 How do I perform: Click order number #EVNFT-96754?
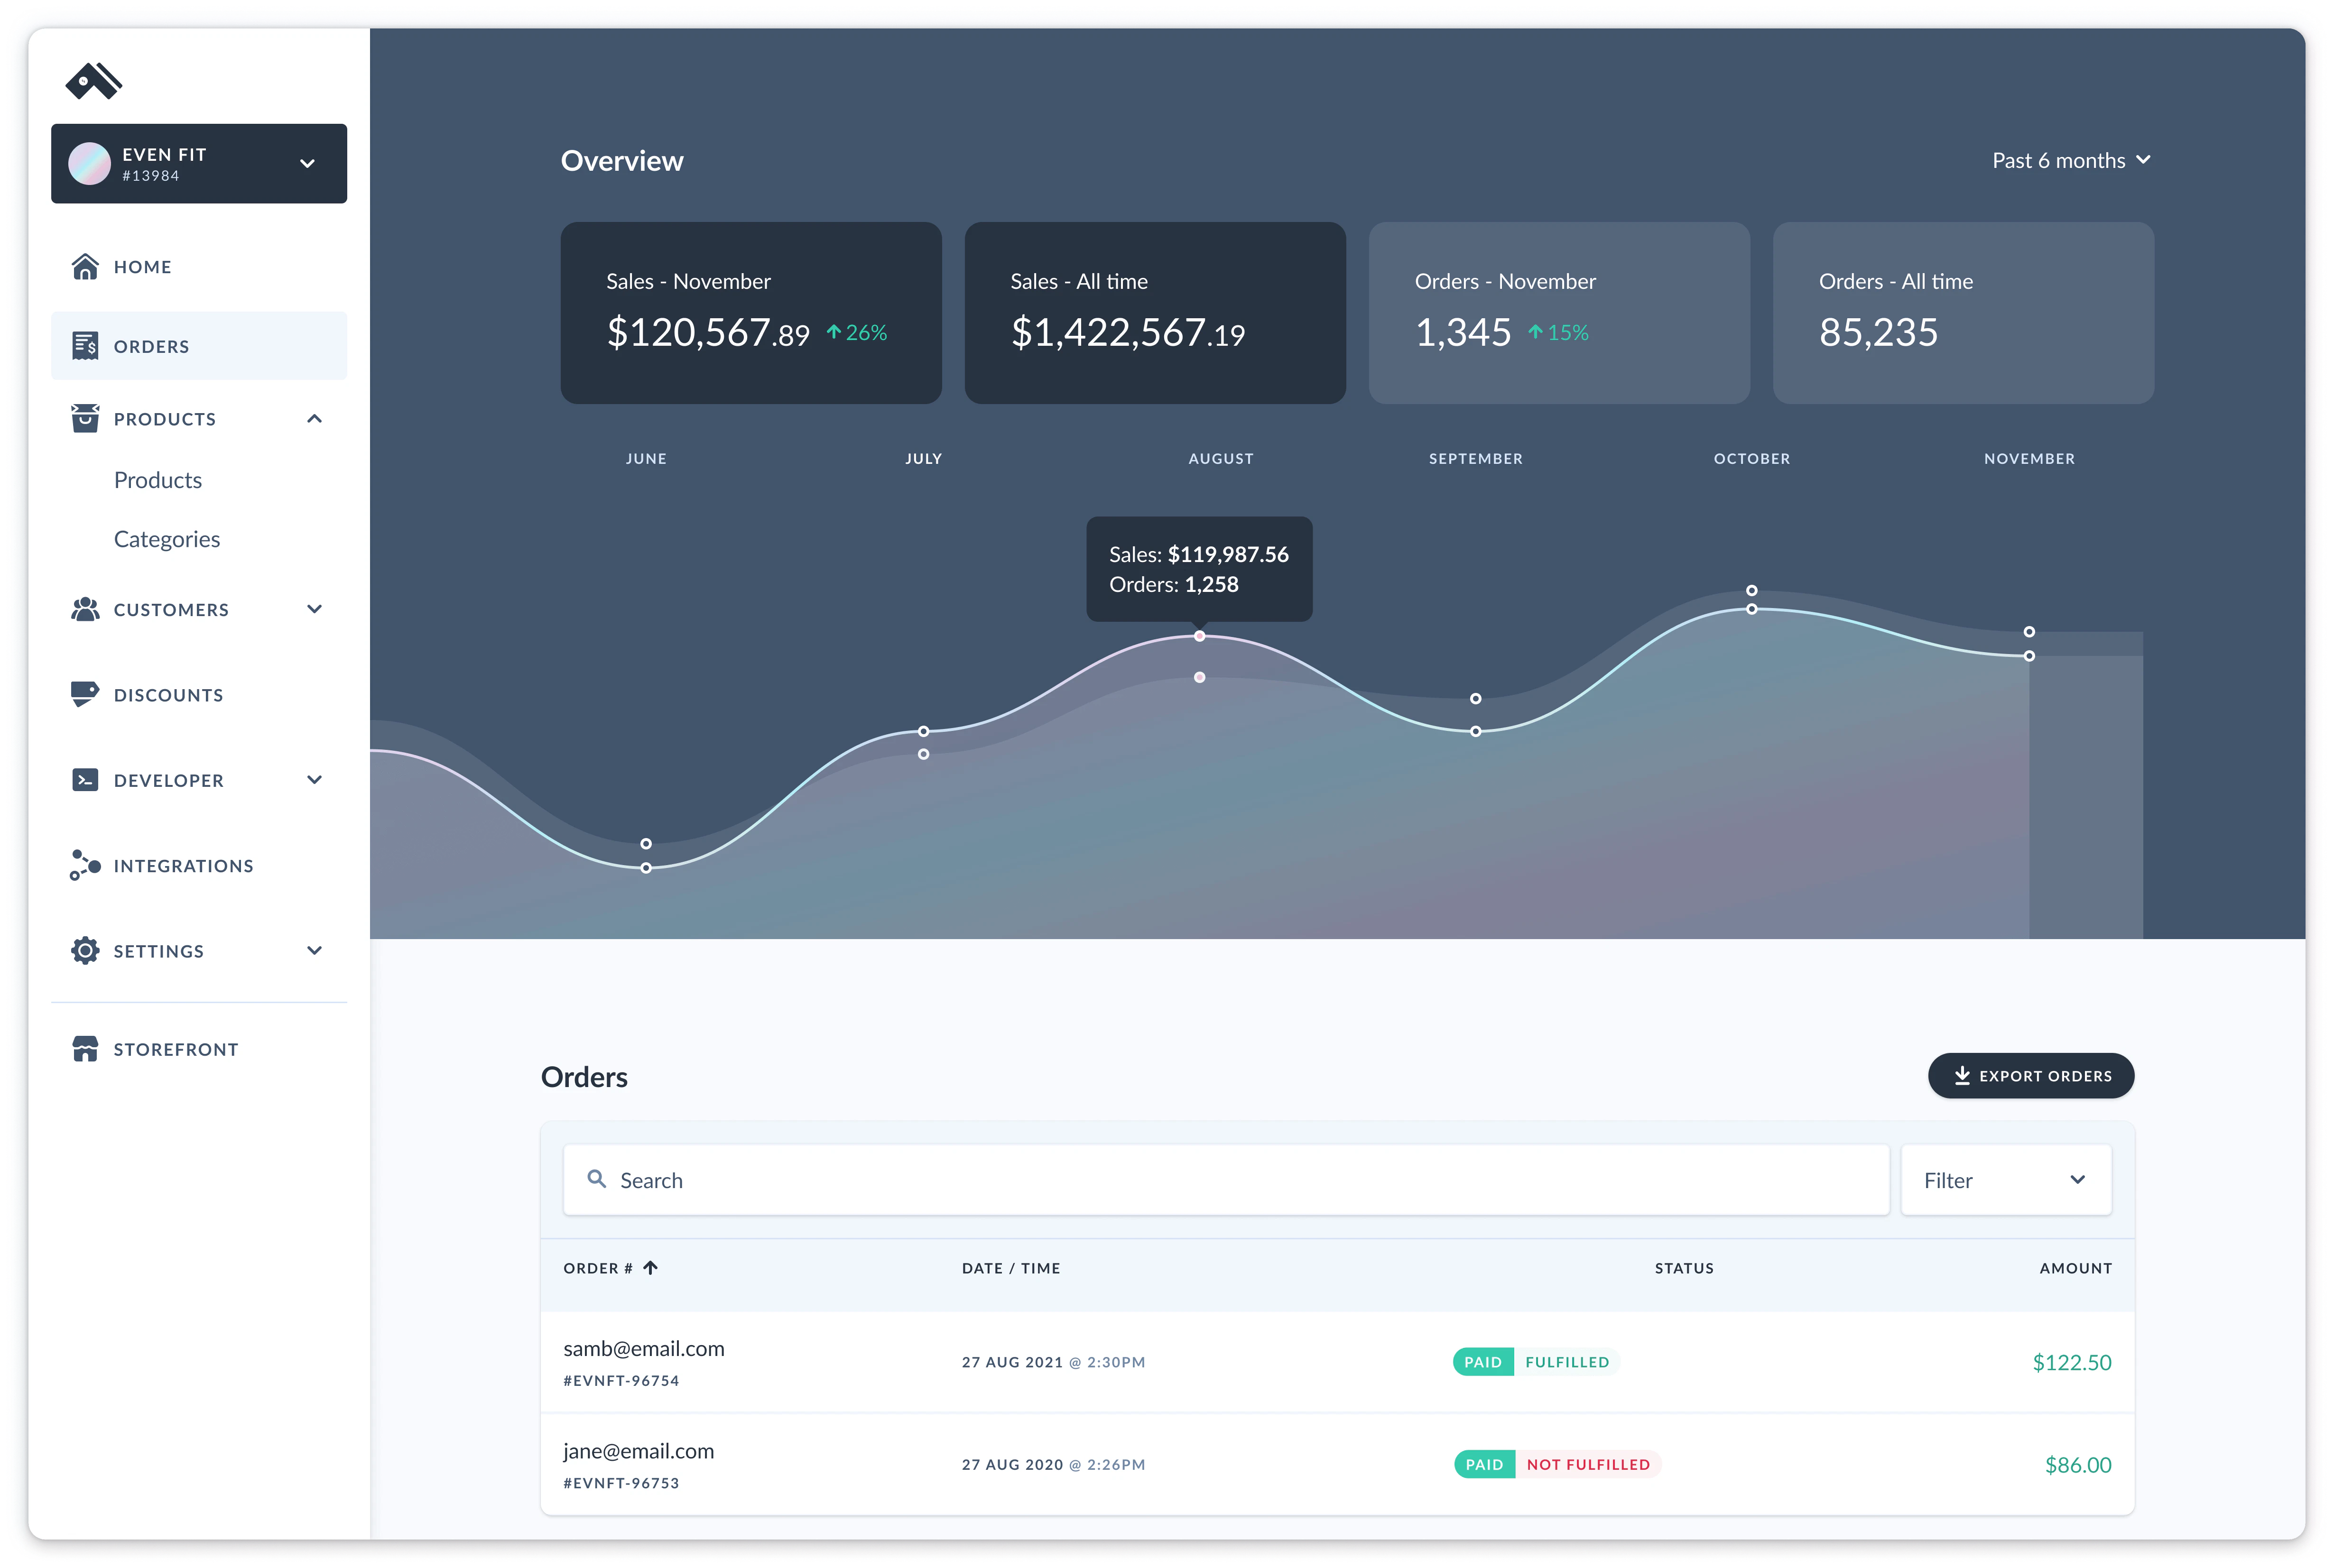621,1381
